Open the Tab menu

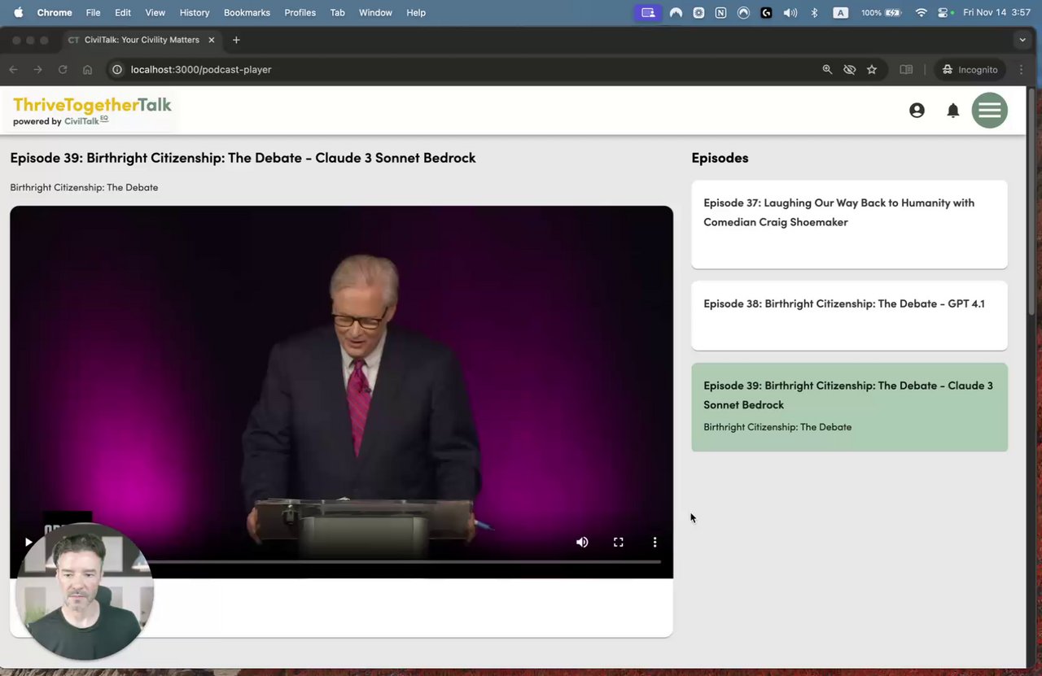(x=337, y=12)
